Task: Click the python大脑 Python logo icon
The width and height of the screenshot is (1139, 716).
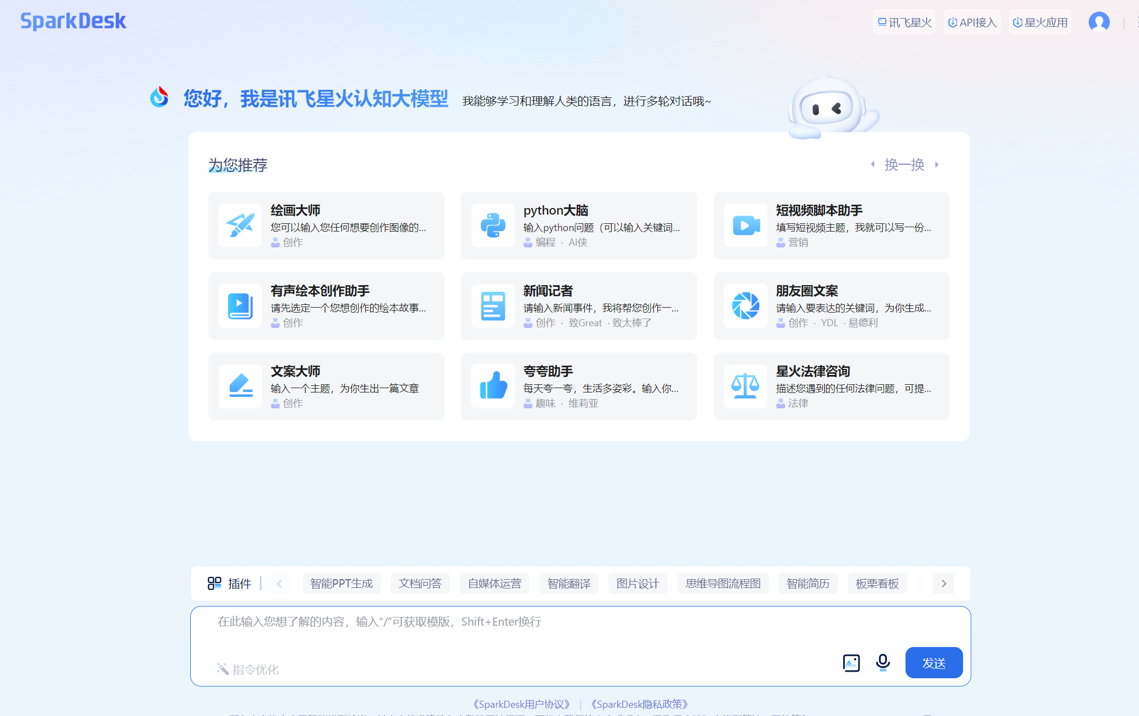Action: point(493,225)
